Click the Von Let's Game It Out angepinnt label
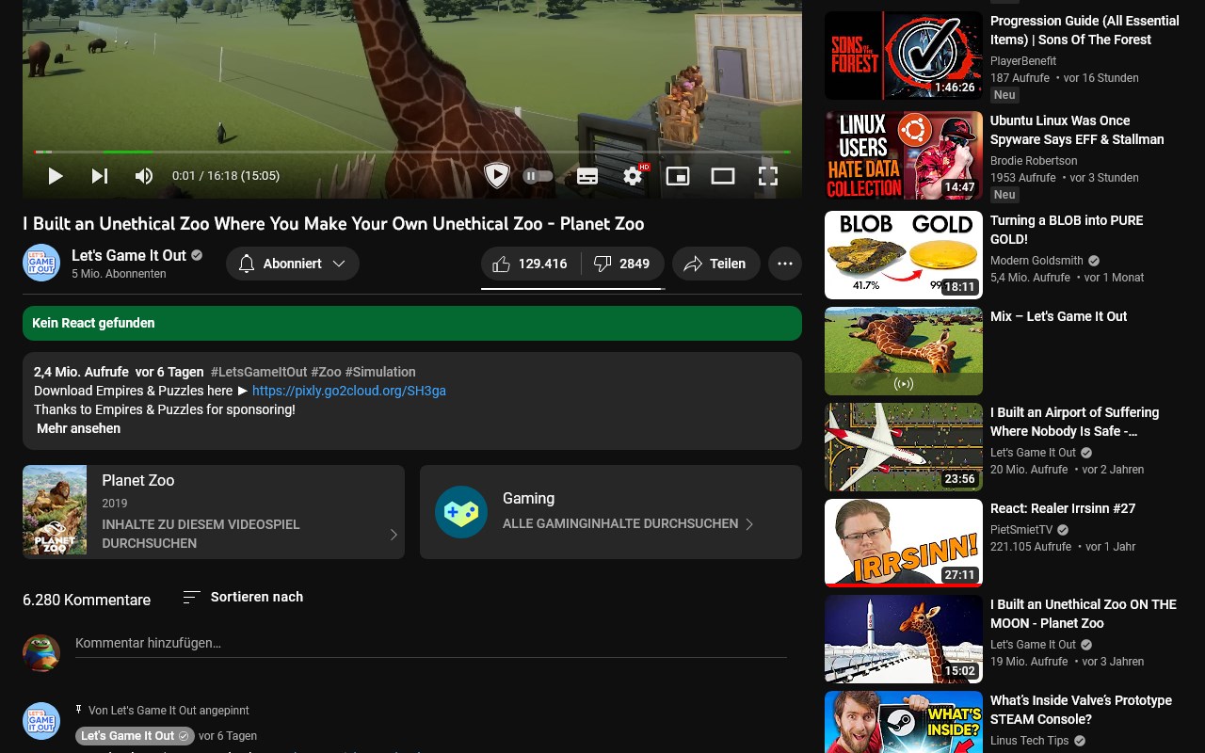Viewport: 1205px width, 753px height. tap(169, 711)
